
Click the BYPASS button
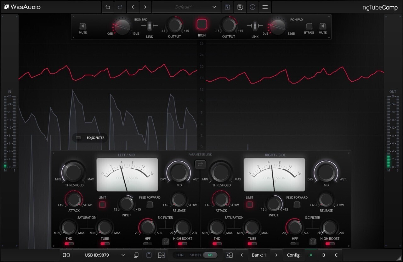[309, 26]
